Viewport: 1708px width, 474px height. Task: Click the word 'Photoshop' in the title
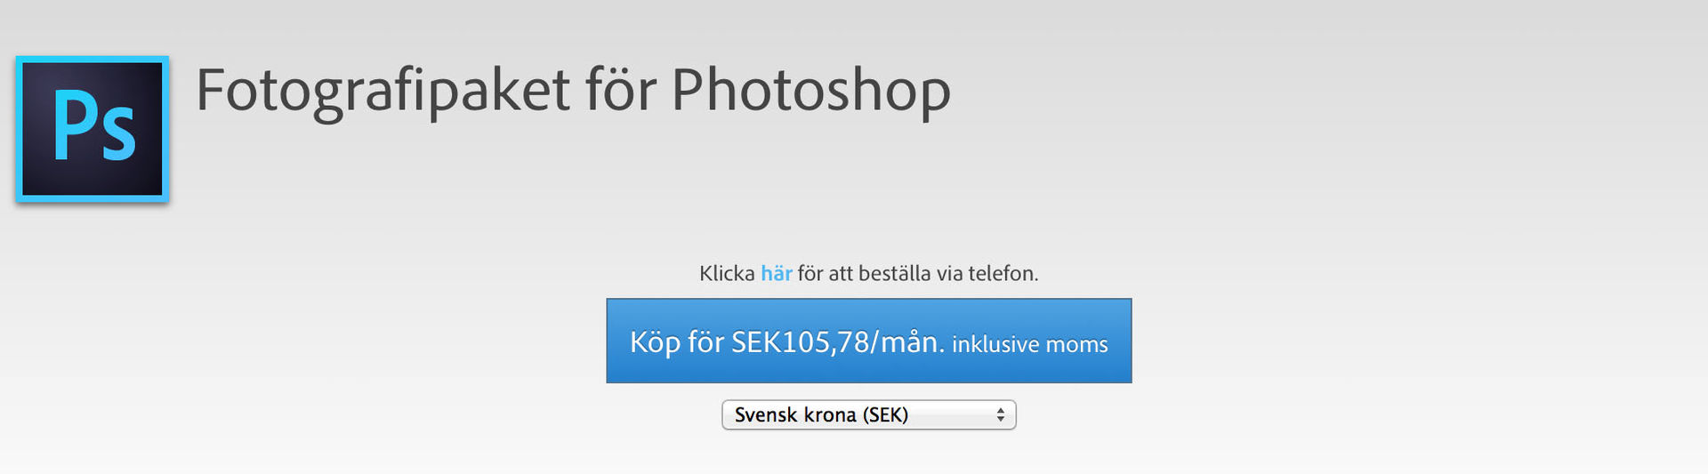pyautogui.click(x=811, y=91)
